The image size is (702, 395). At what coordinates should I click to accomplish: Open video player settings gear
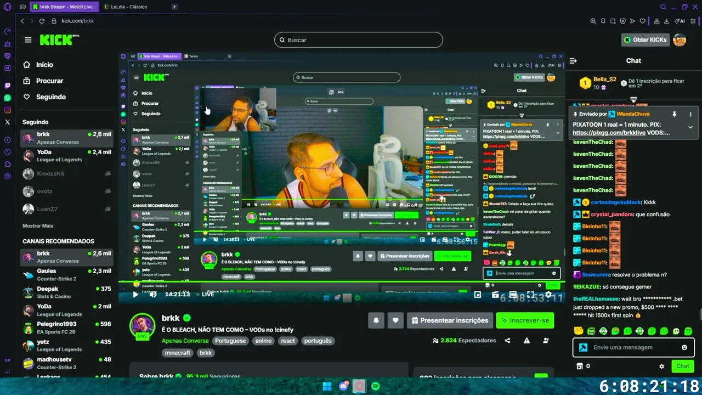(548, 295)
